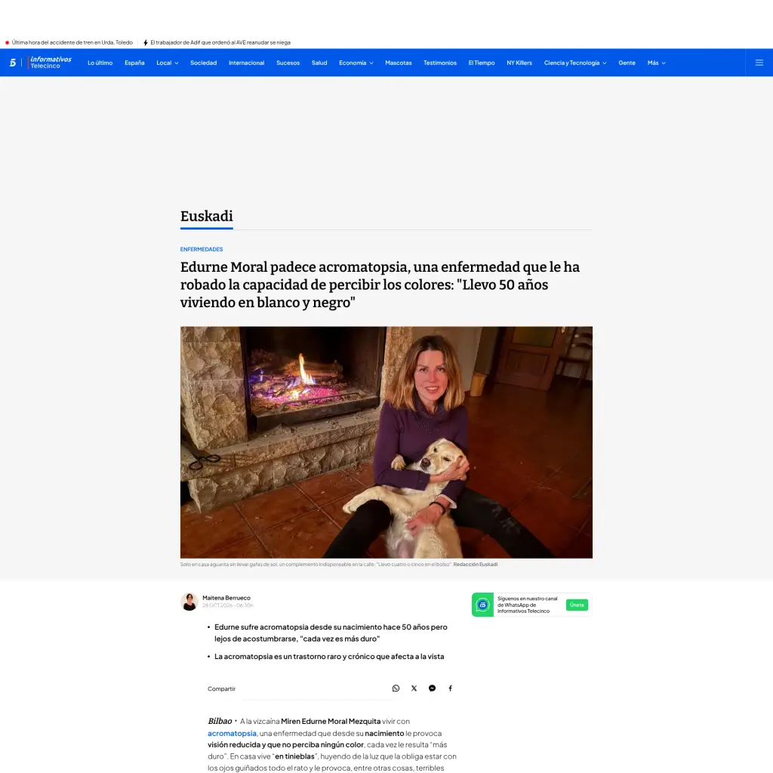The height and width of the screenshot is (773, 773).
Task: Share article on X icon
Action: coord(414,688)
